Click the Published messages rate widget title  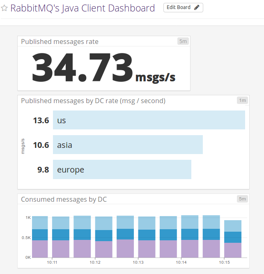pos(60,41)
